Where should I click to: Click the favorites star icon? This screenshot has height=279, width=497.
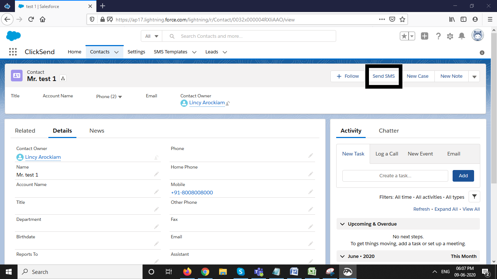405,35
